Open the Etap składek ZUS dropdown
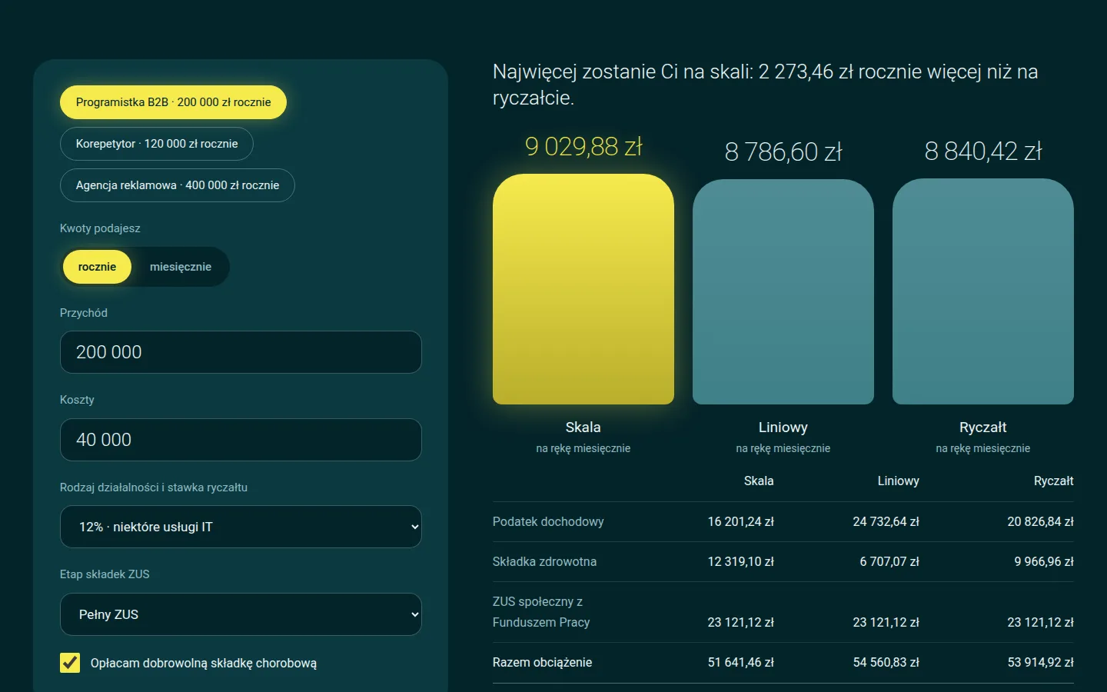 [x=241, y=614]
